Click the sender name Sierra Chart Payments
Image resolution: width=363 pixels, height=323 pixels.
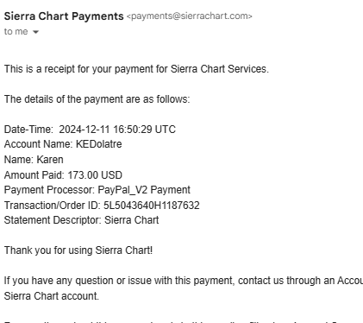64,16
